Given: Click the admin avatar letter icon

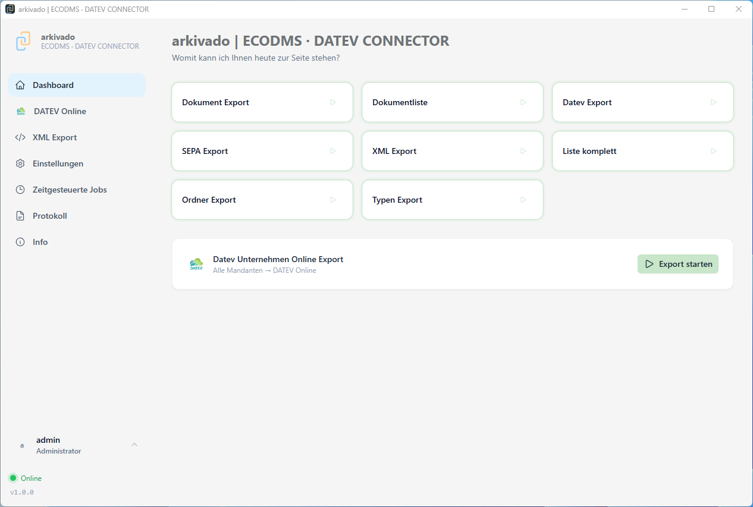Looking at the screenshot, I should pos(22,445).
